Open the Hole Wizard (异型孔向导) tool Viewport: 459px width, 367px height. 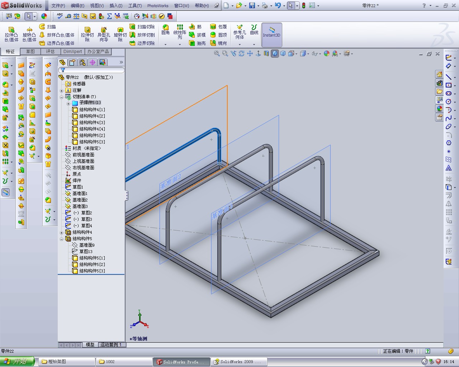[x=104, y=34]
